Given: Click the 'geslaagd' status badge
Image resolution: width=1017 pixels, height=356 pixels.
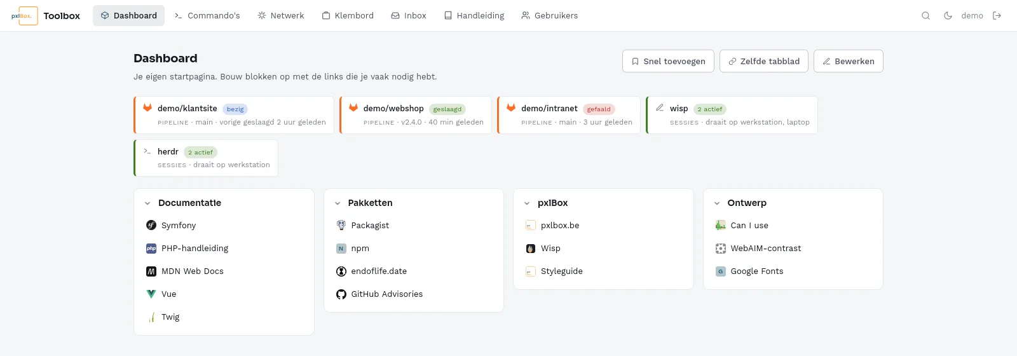Looking at the screenshot, I should point(447,109).
